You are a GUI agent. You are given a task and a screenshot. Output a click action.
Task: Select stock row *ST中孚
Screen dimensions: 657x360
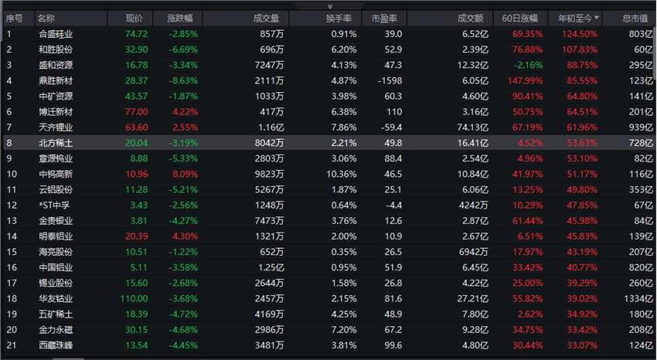pos(328,205)
